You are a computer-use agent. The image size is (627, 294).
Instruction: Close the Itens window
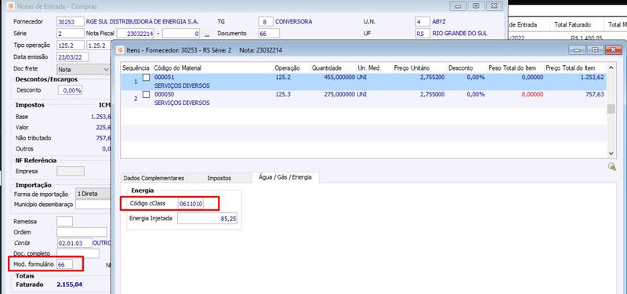(x=613, y=50)
